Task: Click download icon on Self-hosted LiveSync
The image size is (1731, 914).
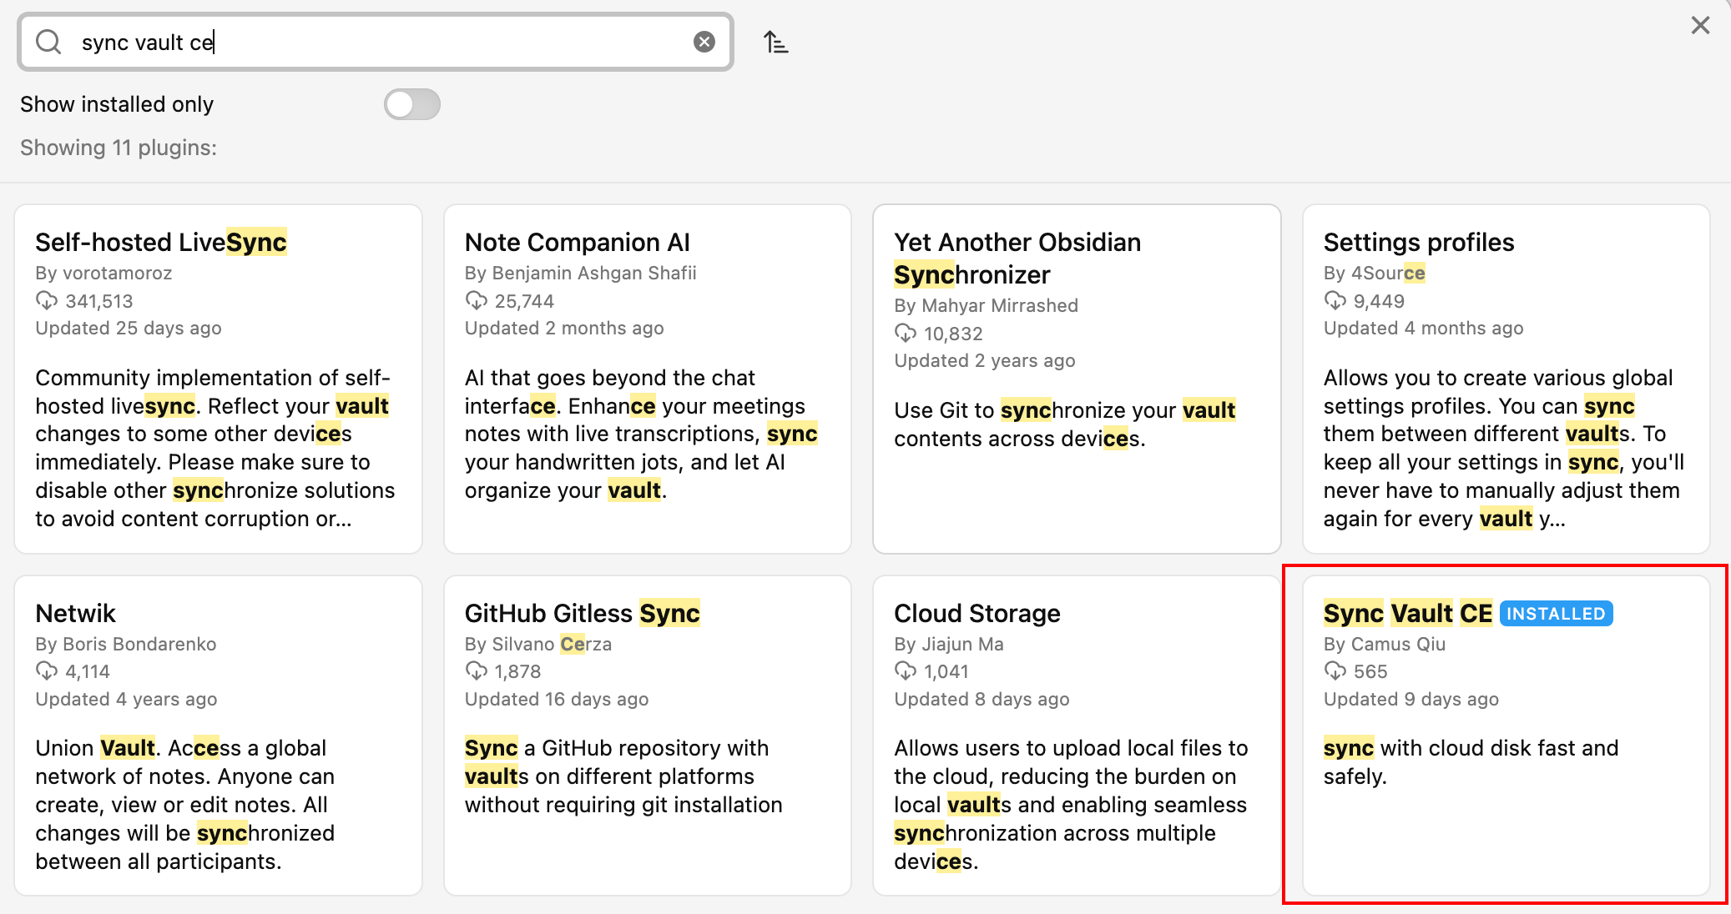Action: click(x=47, y=301)
